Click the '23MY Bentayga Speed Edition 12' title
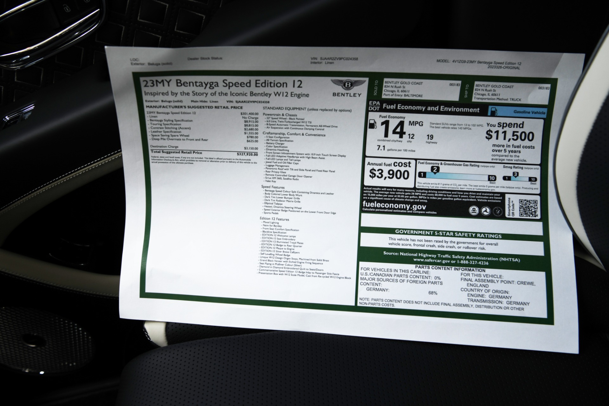The height and width of the screenshot is (406, 609). point(223,84)
